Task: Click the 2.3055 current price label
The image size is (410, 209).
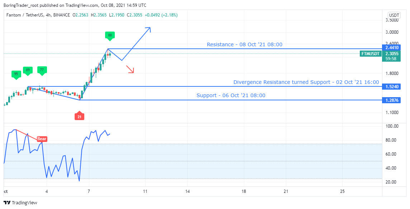Action: 391,54
